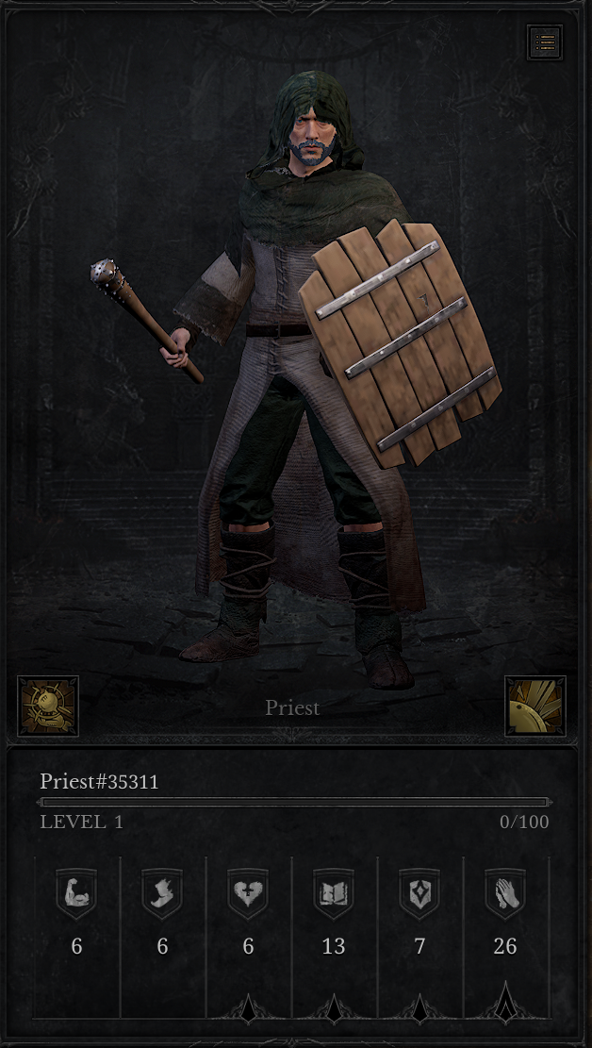Click the experience progress bar
The width and height of the screenshot is (592, 1048).
295,802
